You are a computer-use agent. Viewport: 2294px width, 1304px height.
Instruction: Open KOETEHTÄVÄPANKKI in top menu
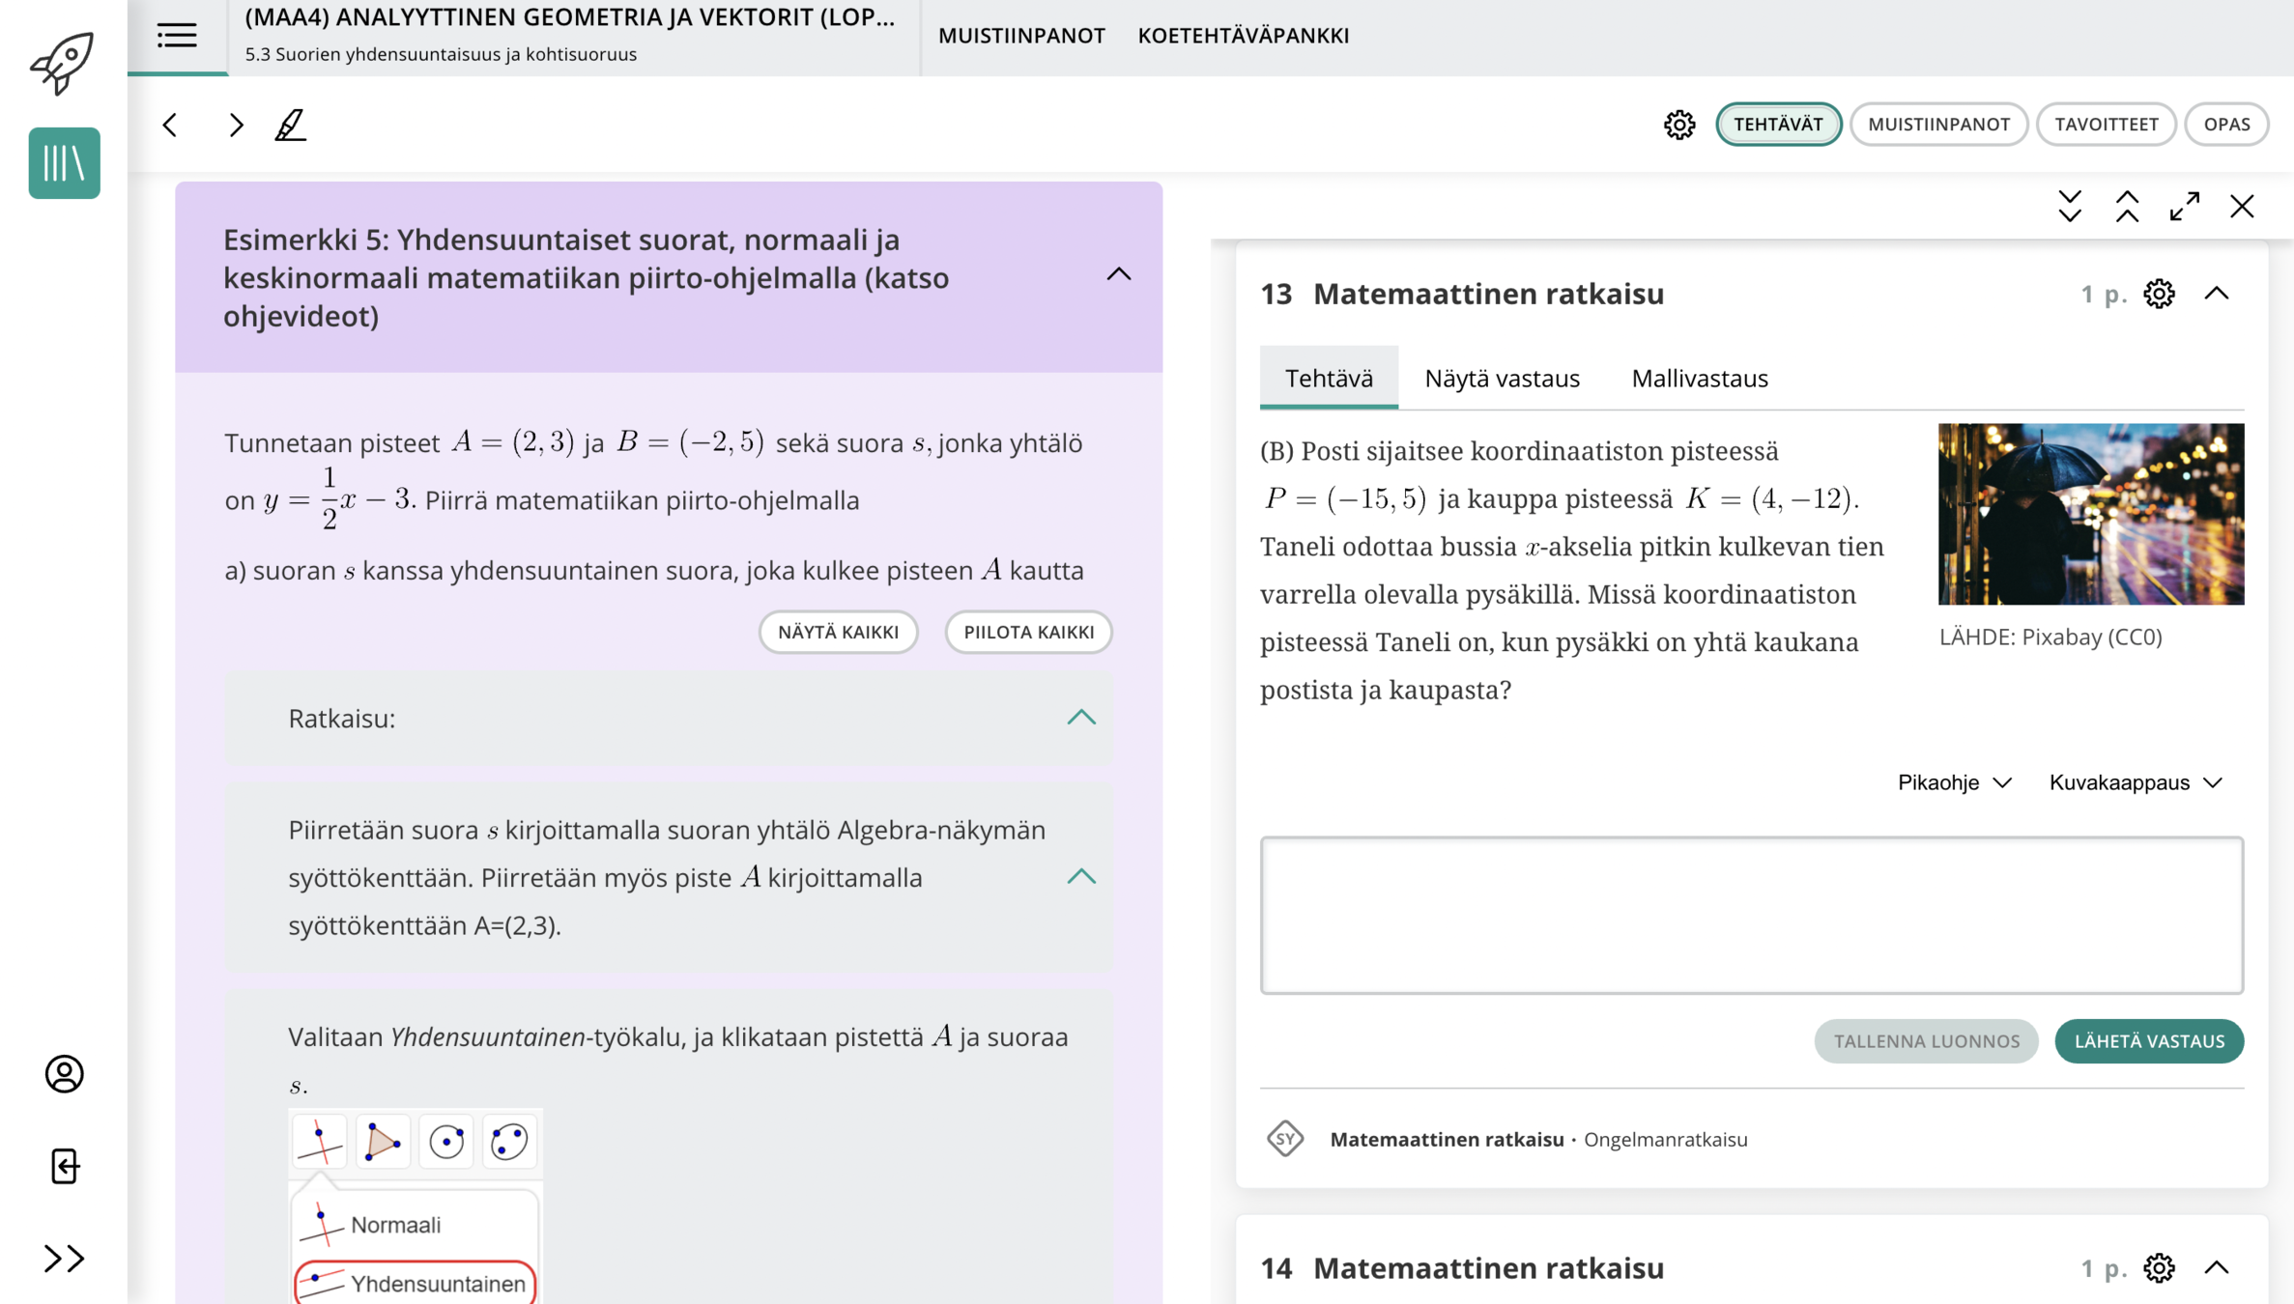pyautogui.click(x=1243, y=36)
